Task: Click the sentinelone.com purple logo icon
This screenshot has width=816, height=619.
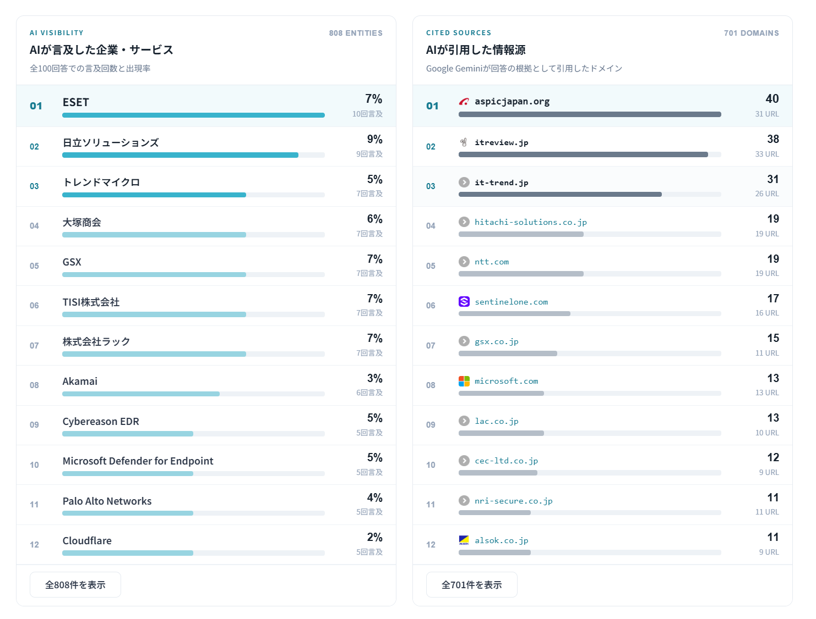Action: (x=464, y=301)
